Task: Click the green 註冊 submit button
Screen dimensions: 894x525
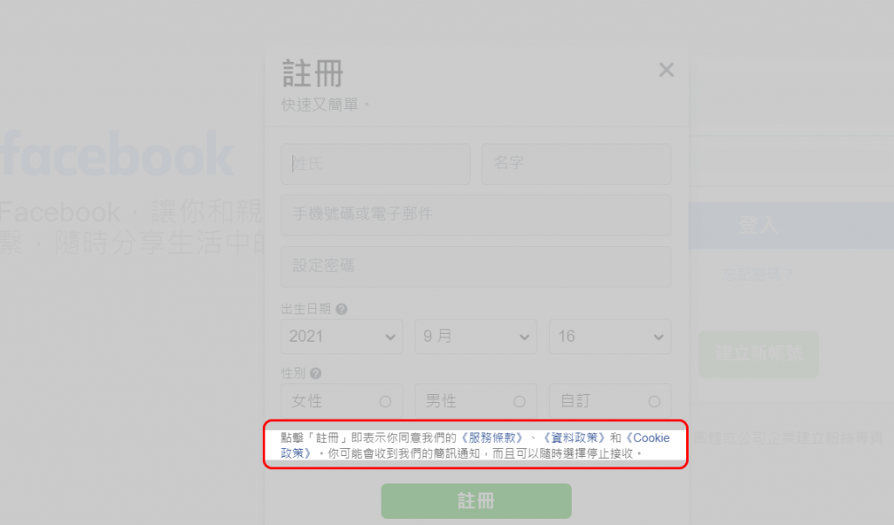Action: pos(476,501)
